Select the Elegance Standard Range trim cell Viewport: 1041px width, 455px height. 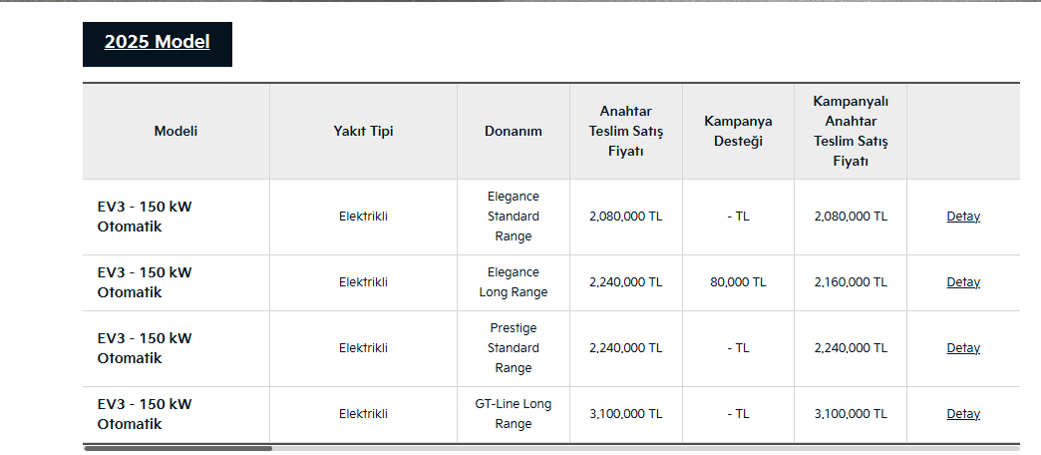(x=514, y=217)
